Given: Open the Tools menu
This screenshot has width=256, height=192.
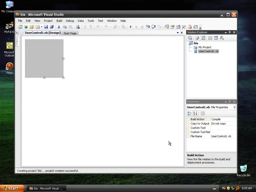Looking at the screenshot, I should [x=90, y=21].
